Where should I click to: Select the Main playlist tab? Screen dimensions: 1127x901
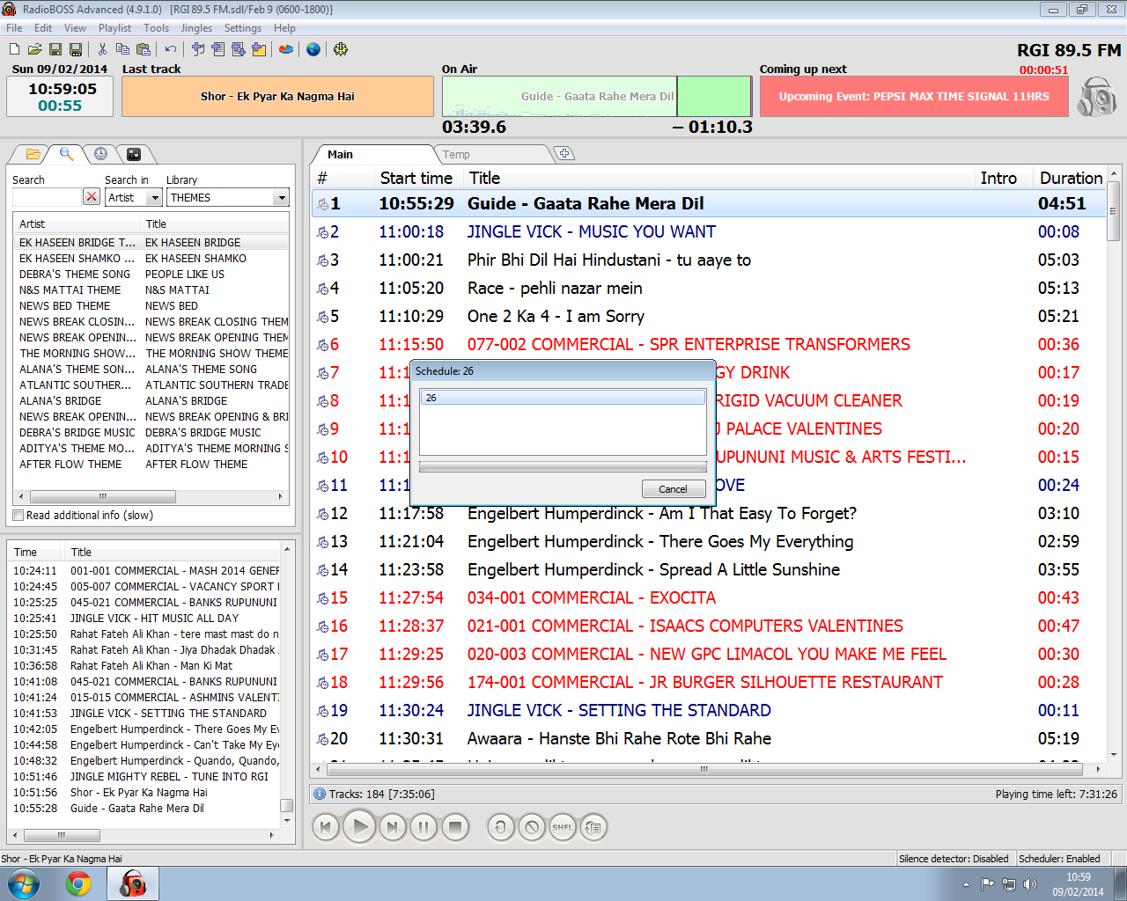tap(341, 155)
